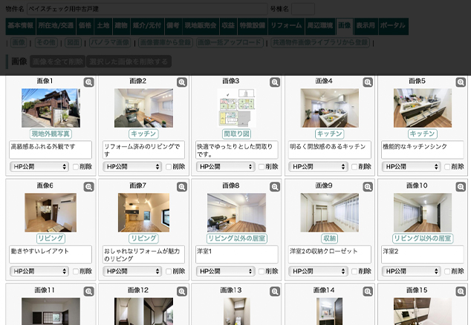
Task: Change HP公開 dropdown of 画像4
Action: pos(318,166)
